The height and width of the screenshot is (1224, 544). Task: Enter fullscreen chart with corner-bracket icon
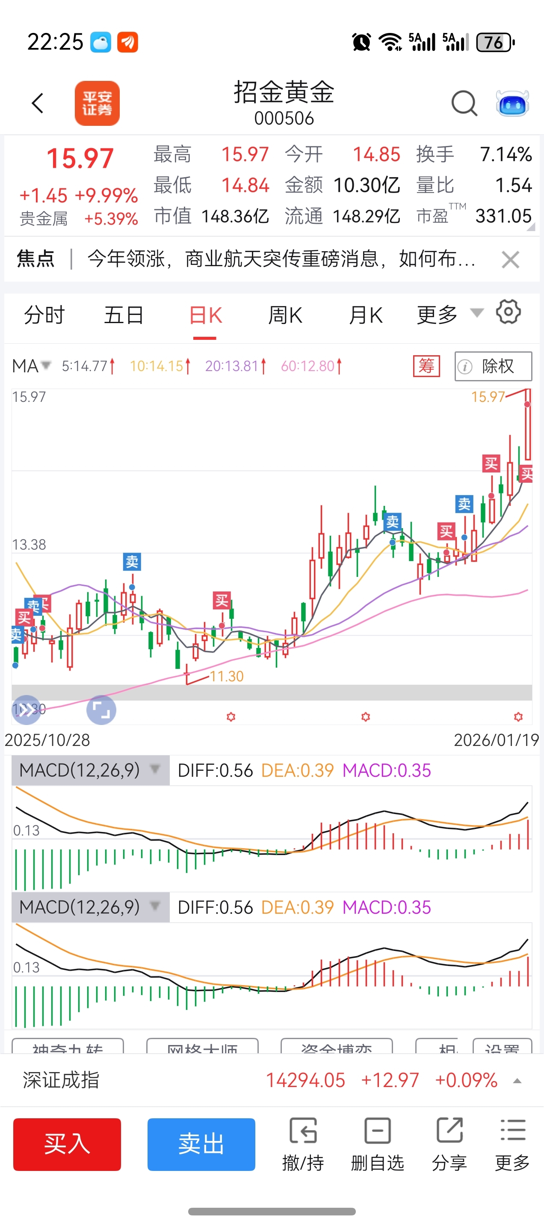(x=101, y=710)
